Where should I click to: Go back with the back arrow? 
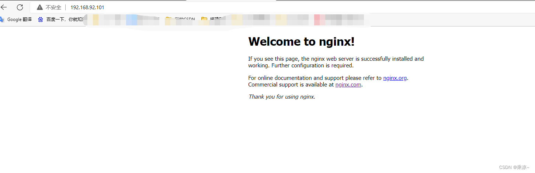4,7
